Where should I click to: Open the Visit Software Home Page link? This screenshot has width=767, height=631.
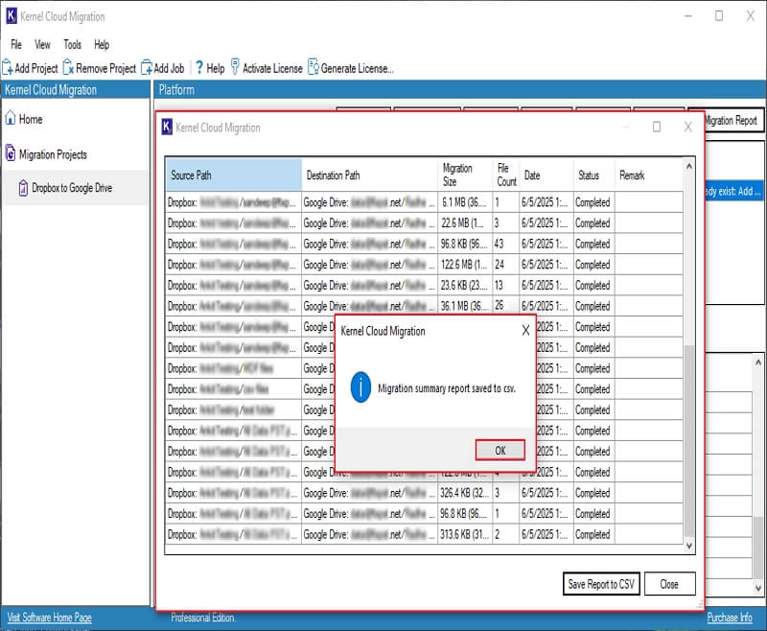tap(50, 618)
